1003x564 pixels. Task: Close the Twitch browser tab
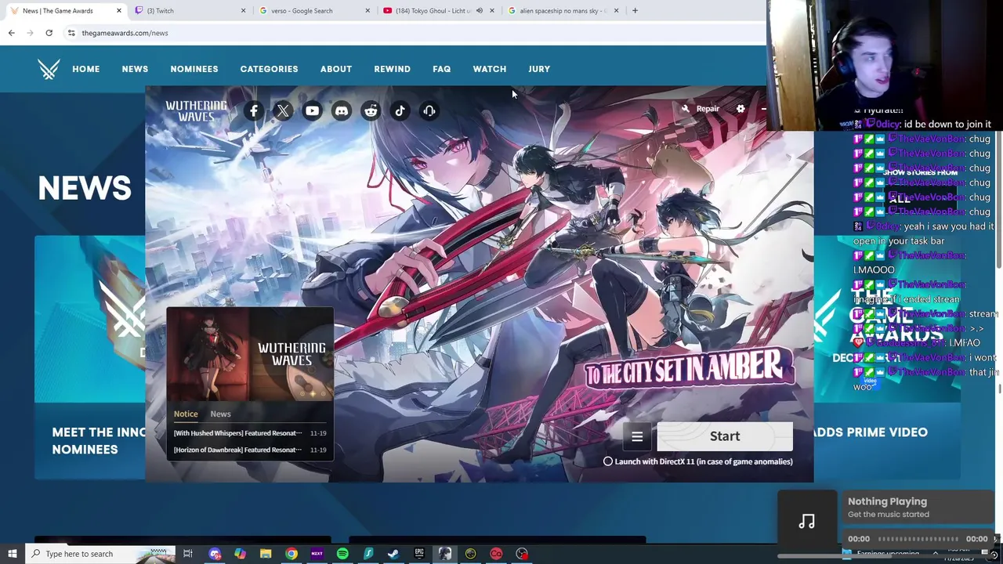(x=243, y=11)
